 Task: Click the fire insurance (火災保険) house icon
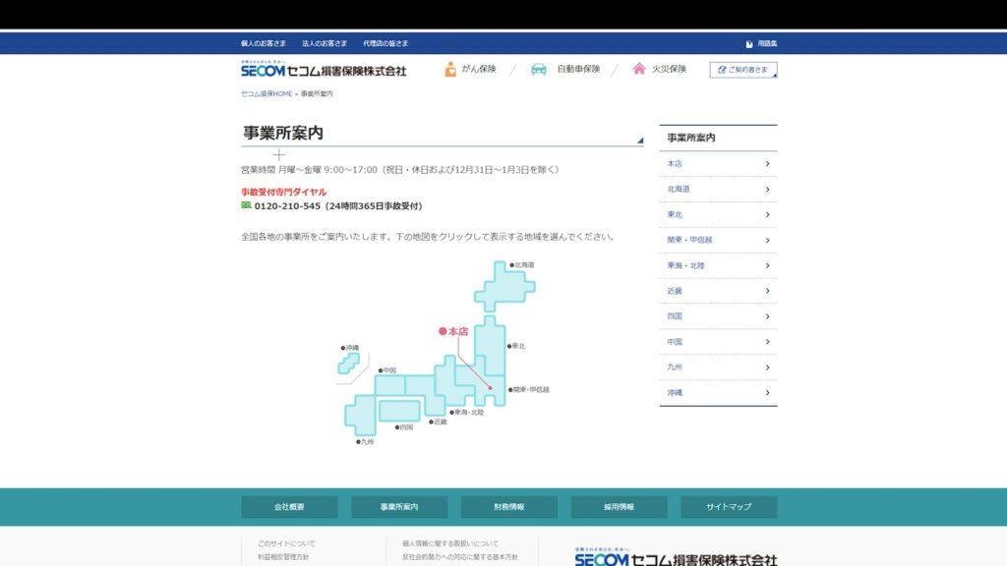click(x=639, y=70)
